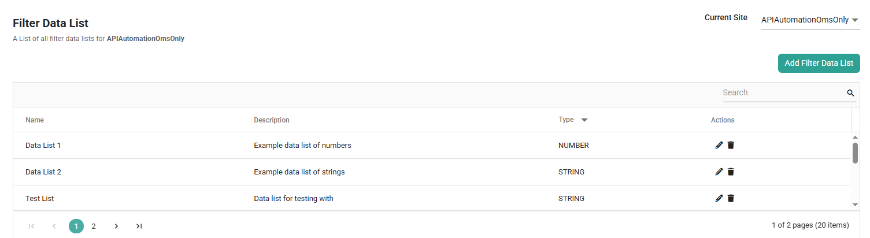This screenshot has width=870, height=238.
Task: Click the Name column header
Action: (35, 120)
